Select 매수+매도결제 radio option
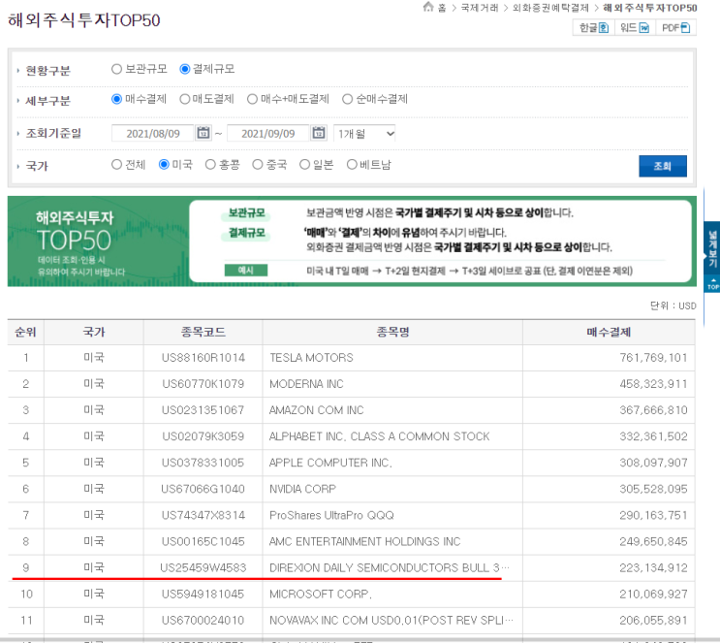Screen dimensions: 720x643 click(x=252, y=99)
